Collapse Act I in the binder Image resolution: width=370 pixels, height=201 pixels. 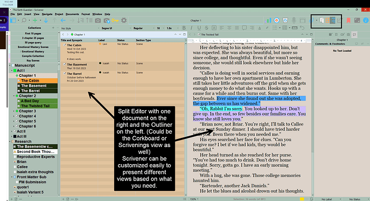(12, 71)
